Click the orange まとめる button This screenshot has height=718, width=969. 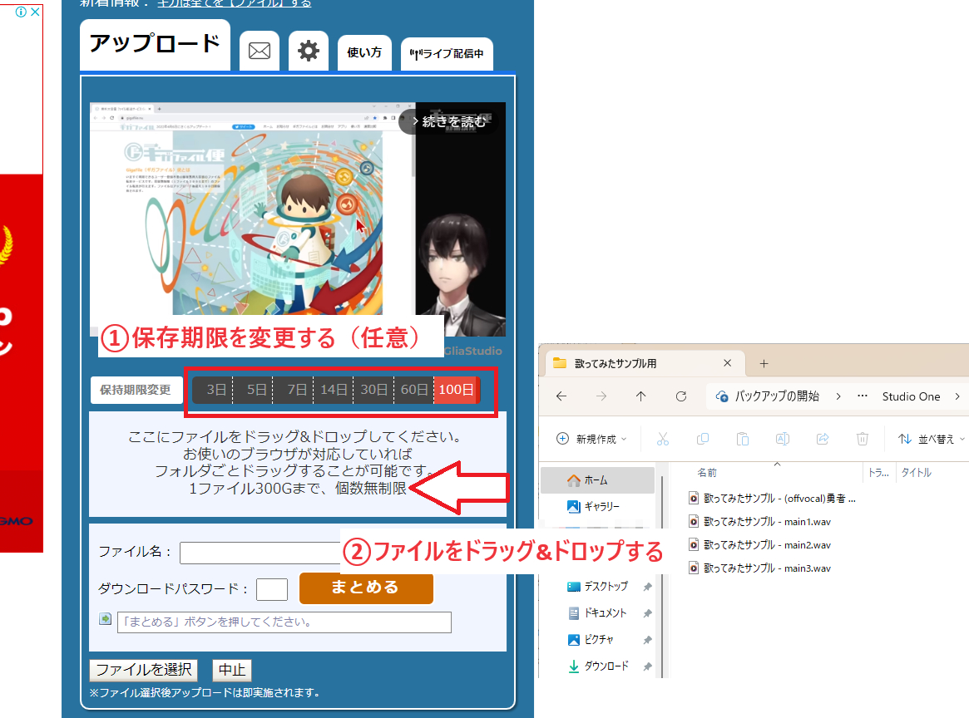[366, 588]
